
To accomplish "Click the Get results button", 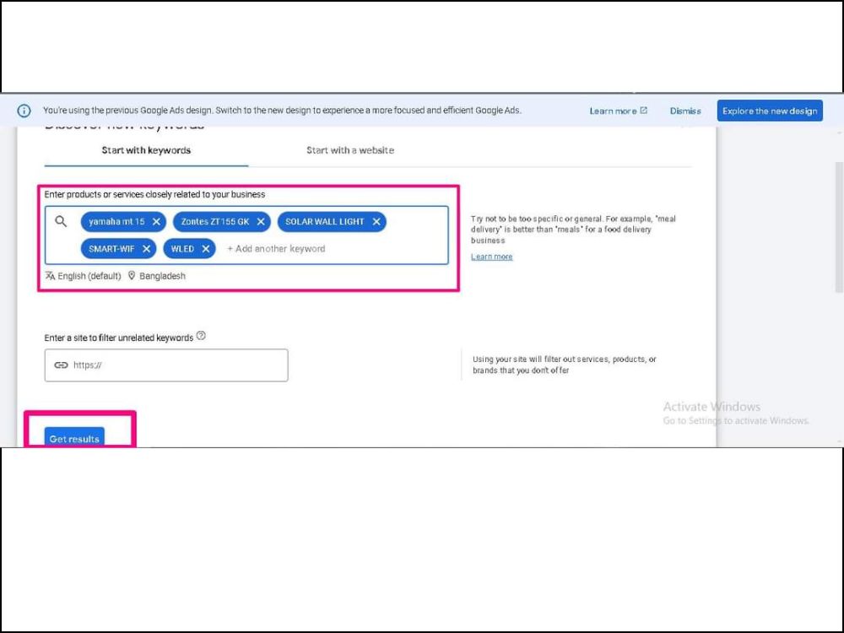I will pos(74,438).
